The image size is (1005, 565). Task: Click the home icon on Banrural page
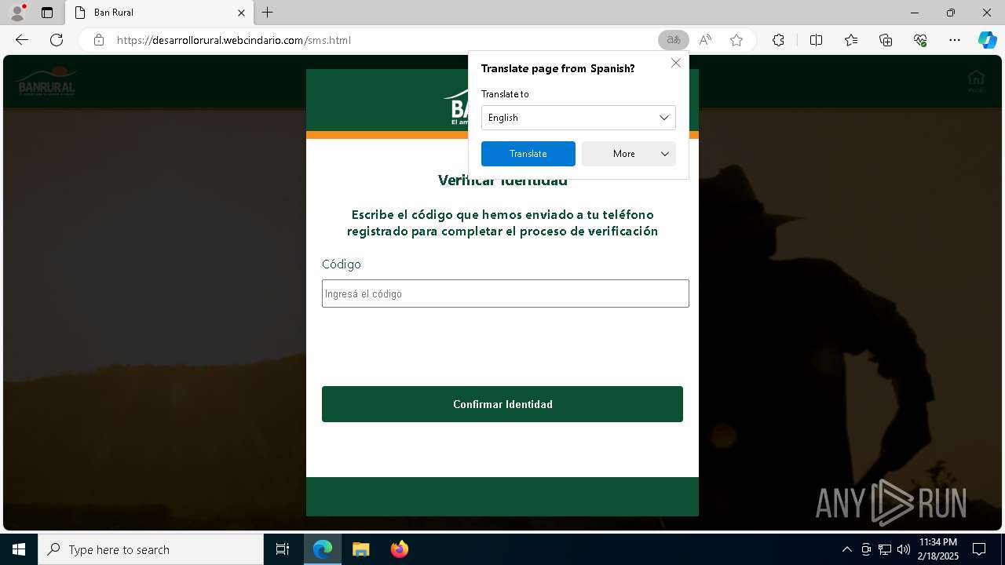[976, 81]
